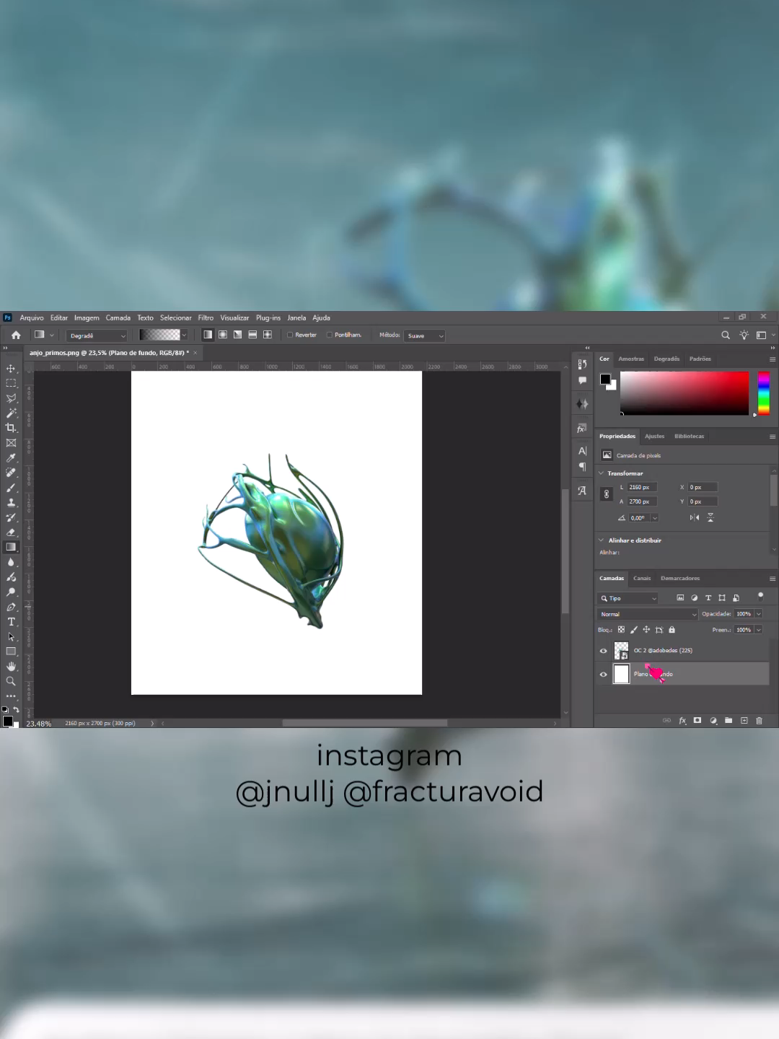Open the Character panel icon
Image resolution: width=779 pixels, height=1039 pixels.
tap(582, 451)
